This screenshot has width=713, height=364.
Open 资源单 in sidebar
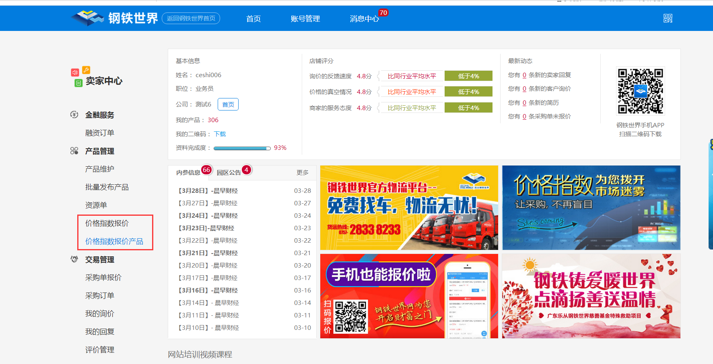pos(96,205)
